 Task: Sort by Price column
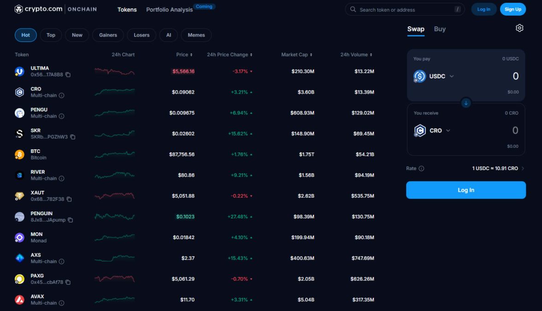tap(184, 54)
